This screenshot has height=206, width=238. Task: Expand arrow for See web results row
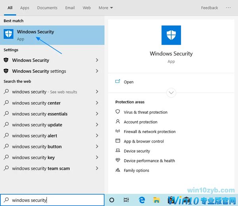97,92
